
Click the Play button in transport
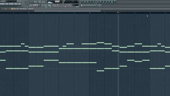(x=34, y=5)
